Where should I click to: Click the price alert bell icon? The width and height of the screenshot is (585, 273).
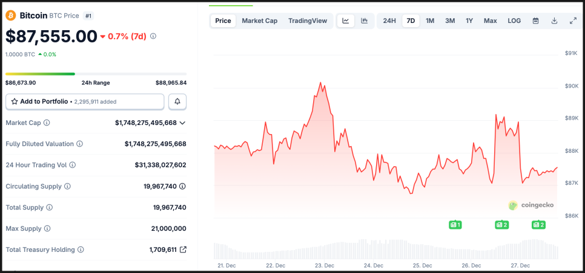[177, 101]
